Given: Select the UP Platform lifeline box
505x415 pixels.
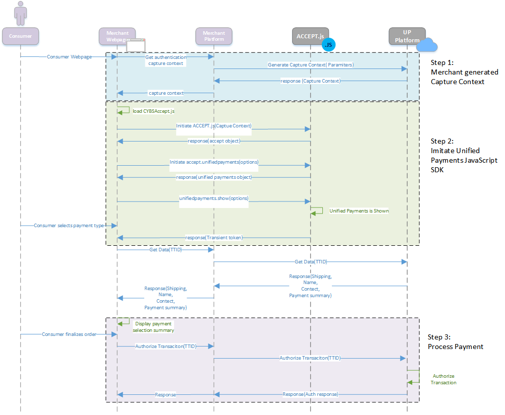Looking at the screenshot, I should (x=407, y=36).
